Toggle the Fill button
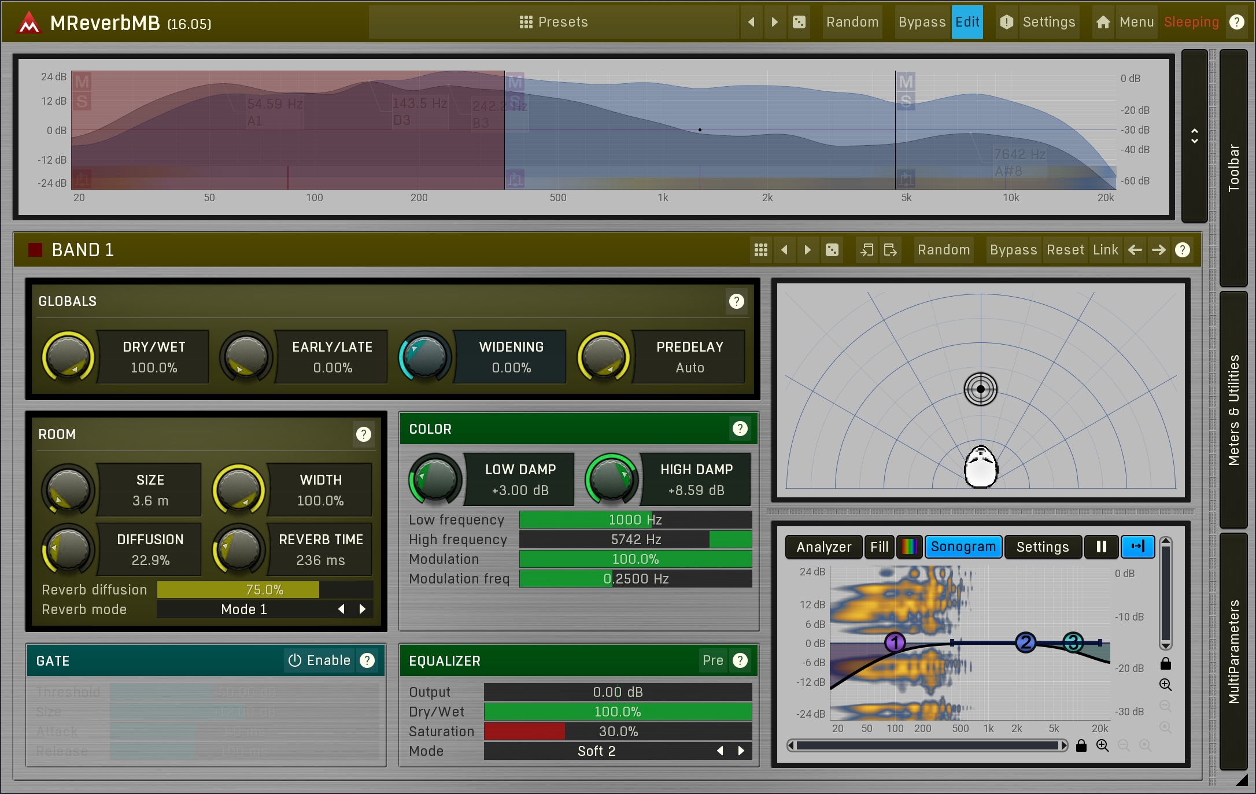The height and width of the screenshot is (794, 1256). pos(879,547)
